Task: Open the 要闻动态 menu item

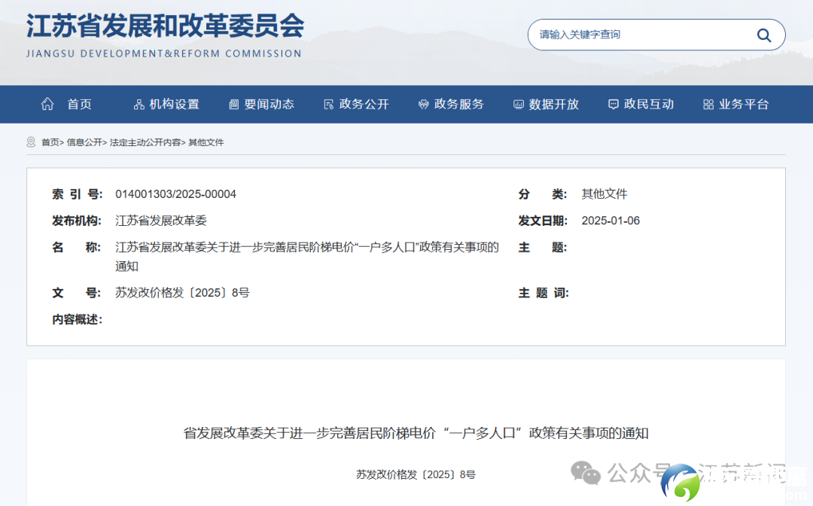Action: click(269, 104)
